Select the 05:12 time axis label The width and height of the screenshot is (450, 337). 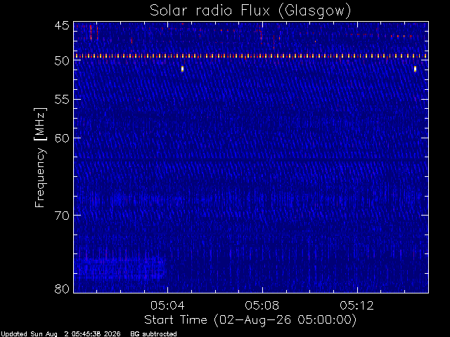click(x=356, y=305)
